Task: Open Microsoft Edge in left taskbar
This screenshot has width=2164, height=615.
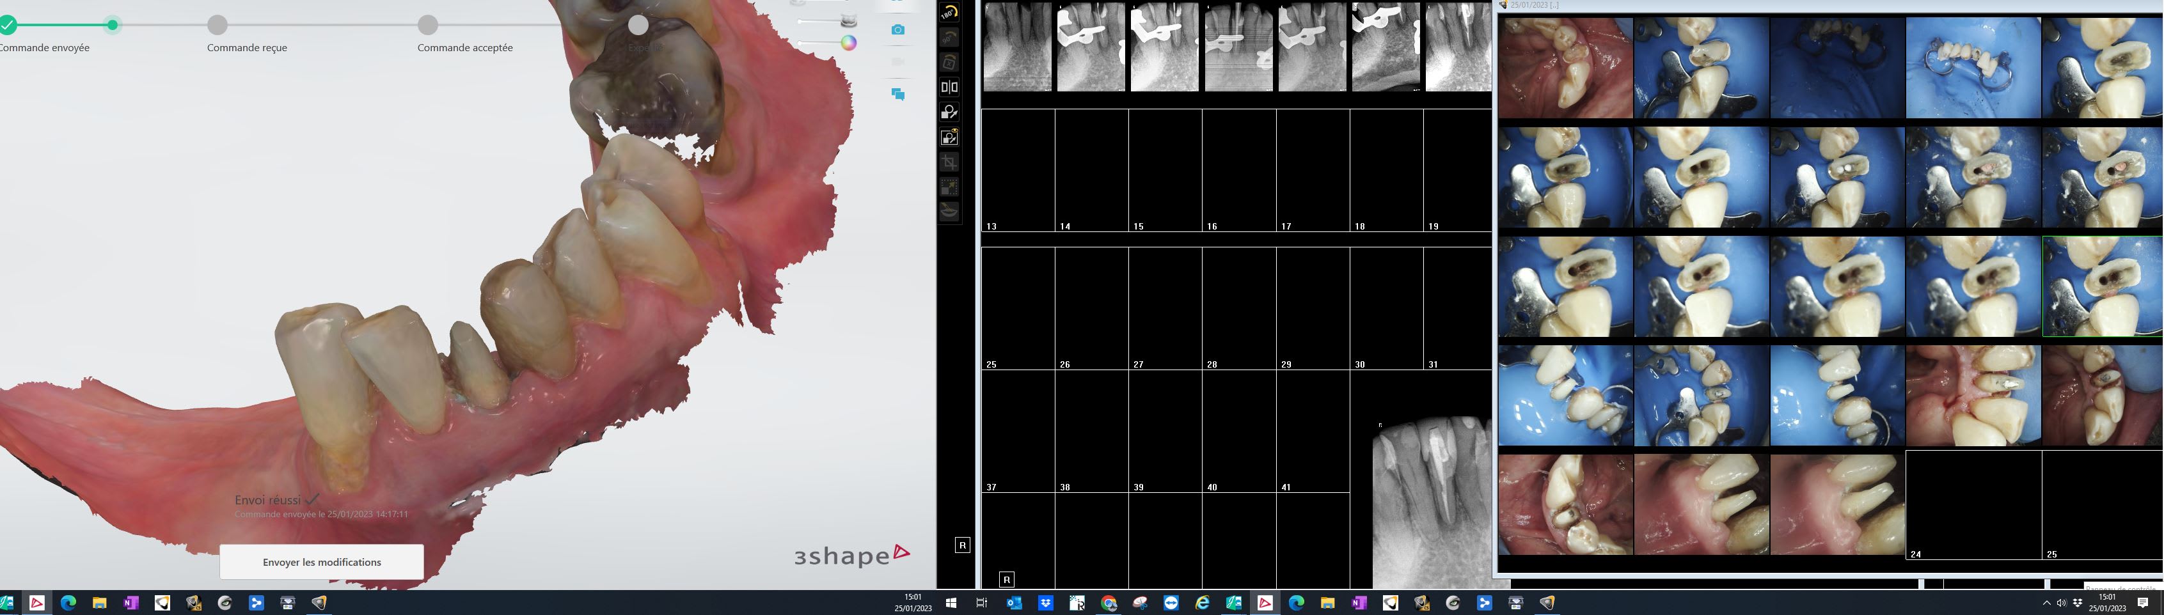Action: (68, 602)
